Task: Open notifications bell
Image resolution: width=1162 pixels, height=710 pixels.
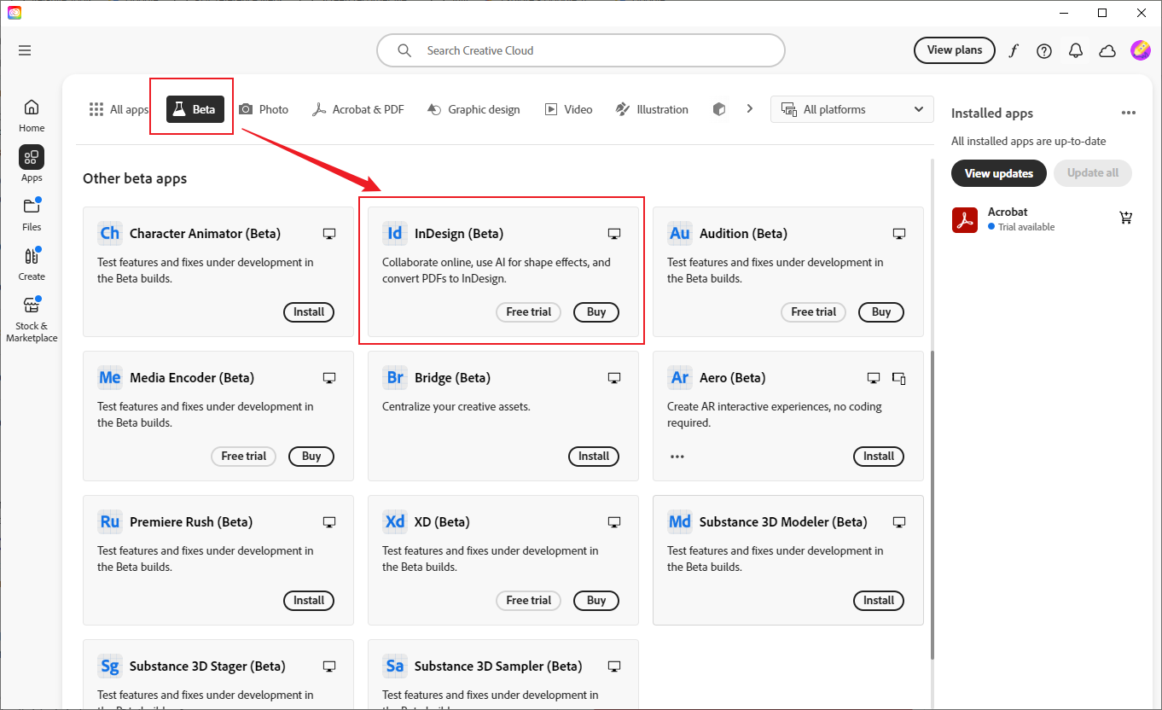Action: (1076, 50)
